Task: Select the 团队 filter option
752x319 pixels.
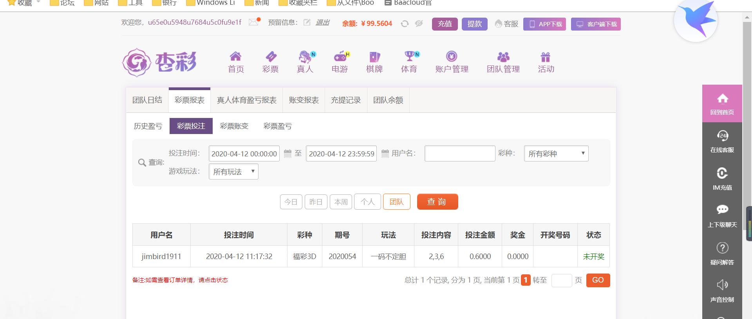Action: [x=396, y=202]
